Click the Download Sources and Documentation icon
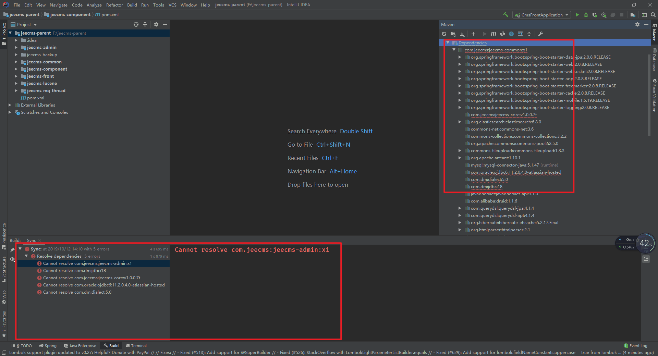The image size is (658, 356). pyautogui.click(x=462, y=34)
